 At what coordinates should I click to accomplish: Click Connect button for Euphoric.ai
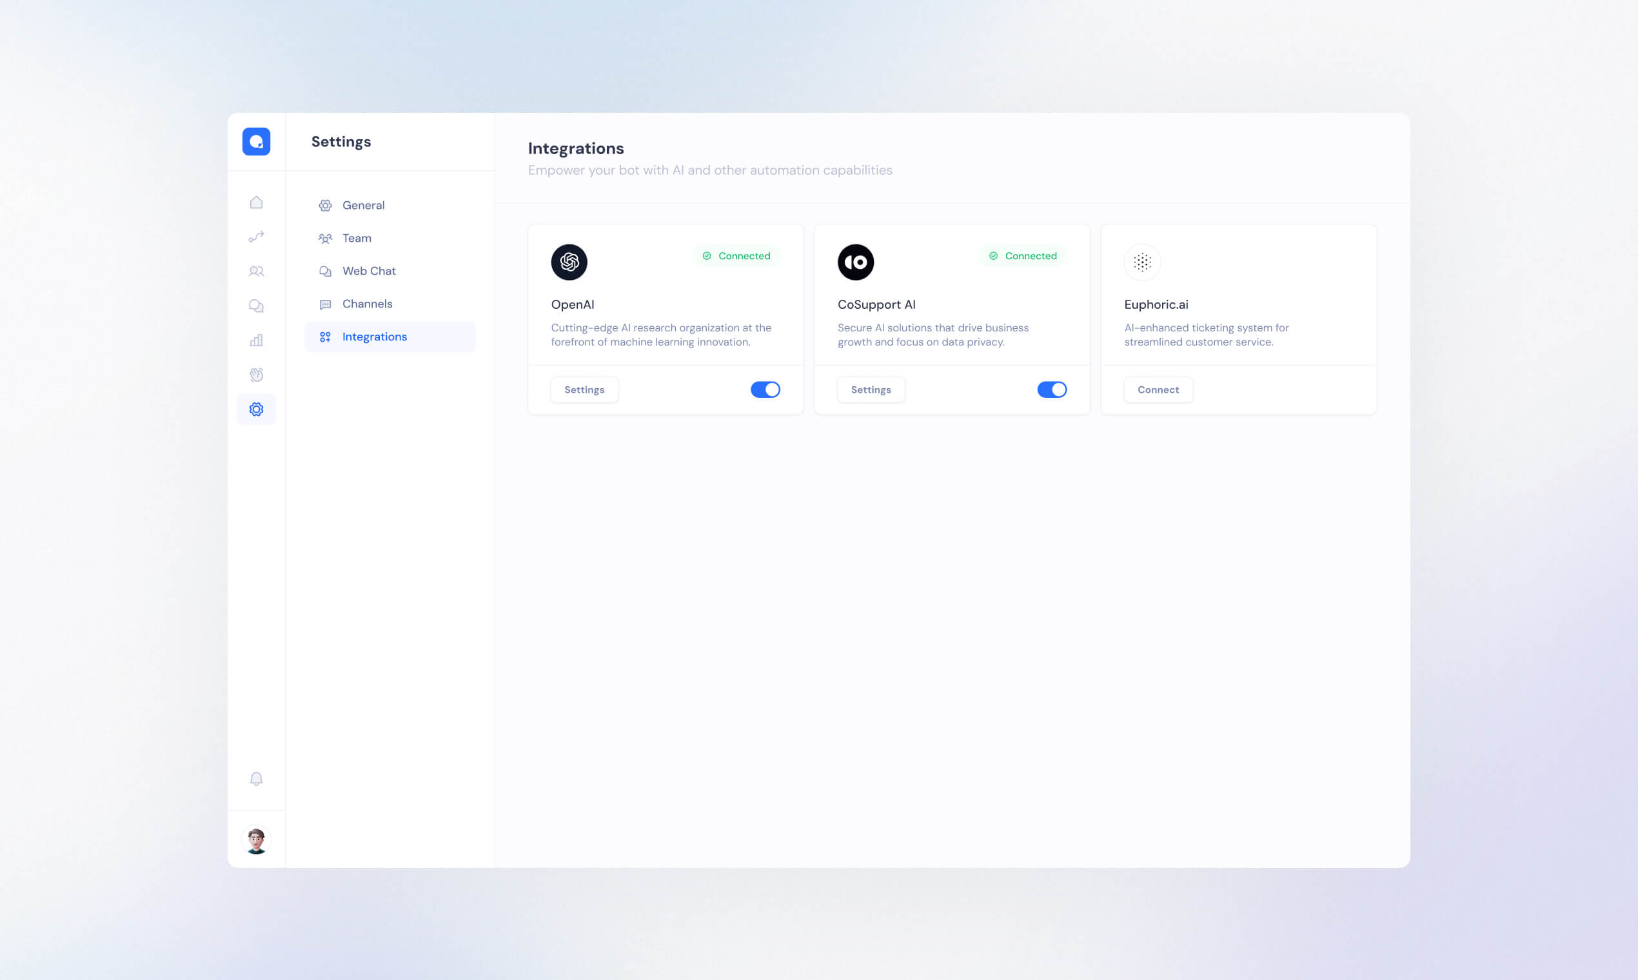click(1158, 389)
